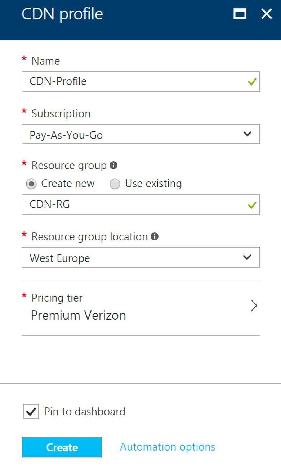Screen dimensions: 281x470
Task: Close the CDN profile blade
Action: pyautogui.click(x=266, y=14)
